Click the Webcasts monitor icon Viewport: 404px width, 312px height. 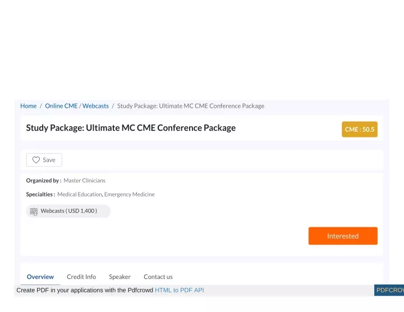click(34, 212)
